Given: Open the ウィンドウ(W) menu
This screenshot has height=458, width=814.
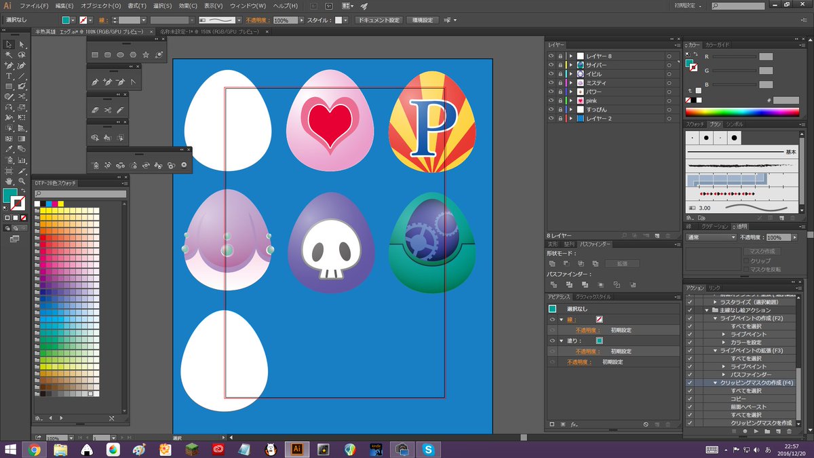Looking at the screenshot, I should [247, 5].
